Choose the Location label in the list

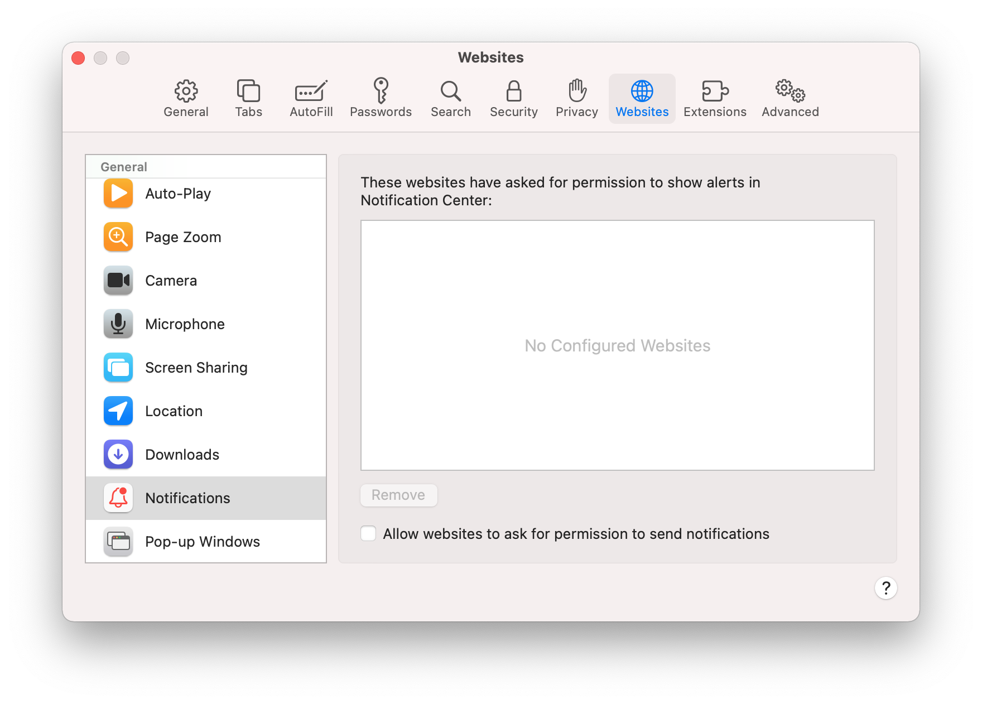point(174,411)
